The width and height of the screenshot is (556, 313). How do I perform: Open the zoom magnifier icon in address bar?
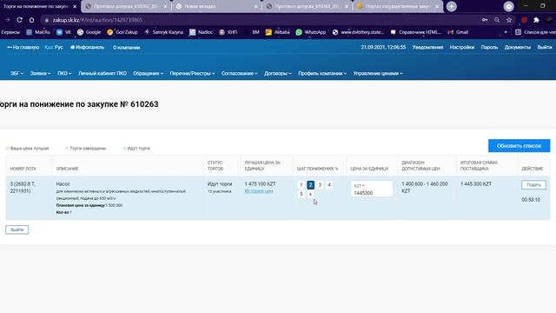tap(497, 20)
